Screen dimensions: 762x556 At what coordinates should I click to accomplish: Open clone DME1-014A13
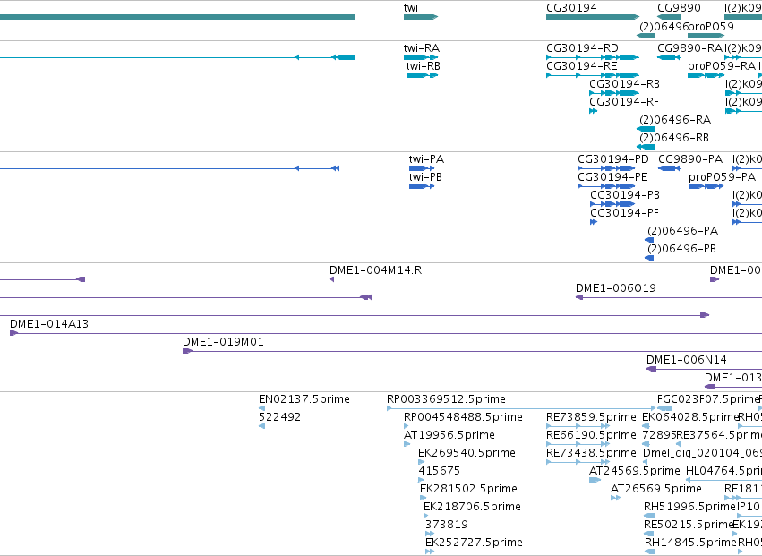[x=49, y=324]
